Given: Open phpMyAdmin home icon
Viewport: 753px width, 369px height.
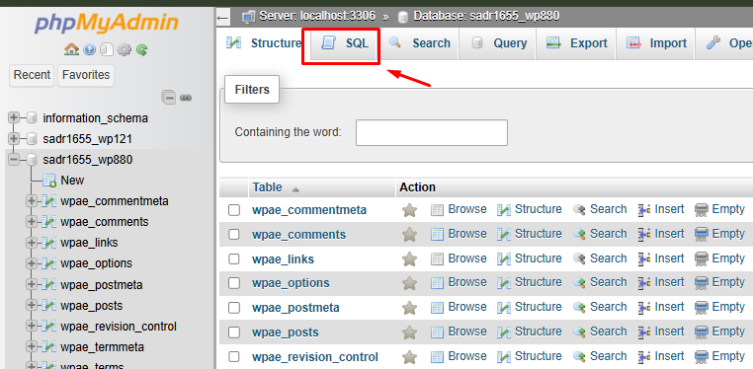Looking at the screenshot, I should (x=71, y=49).
